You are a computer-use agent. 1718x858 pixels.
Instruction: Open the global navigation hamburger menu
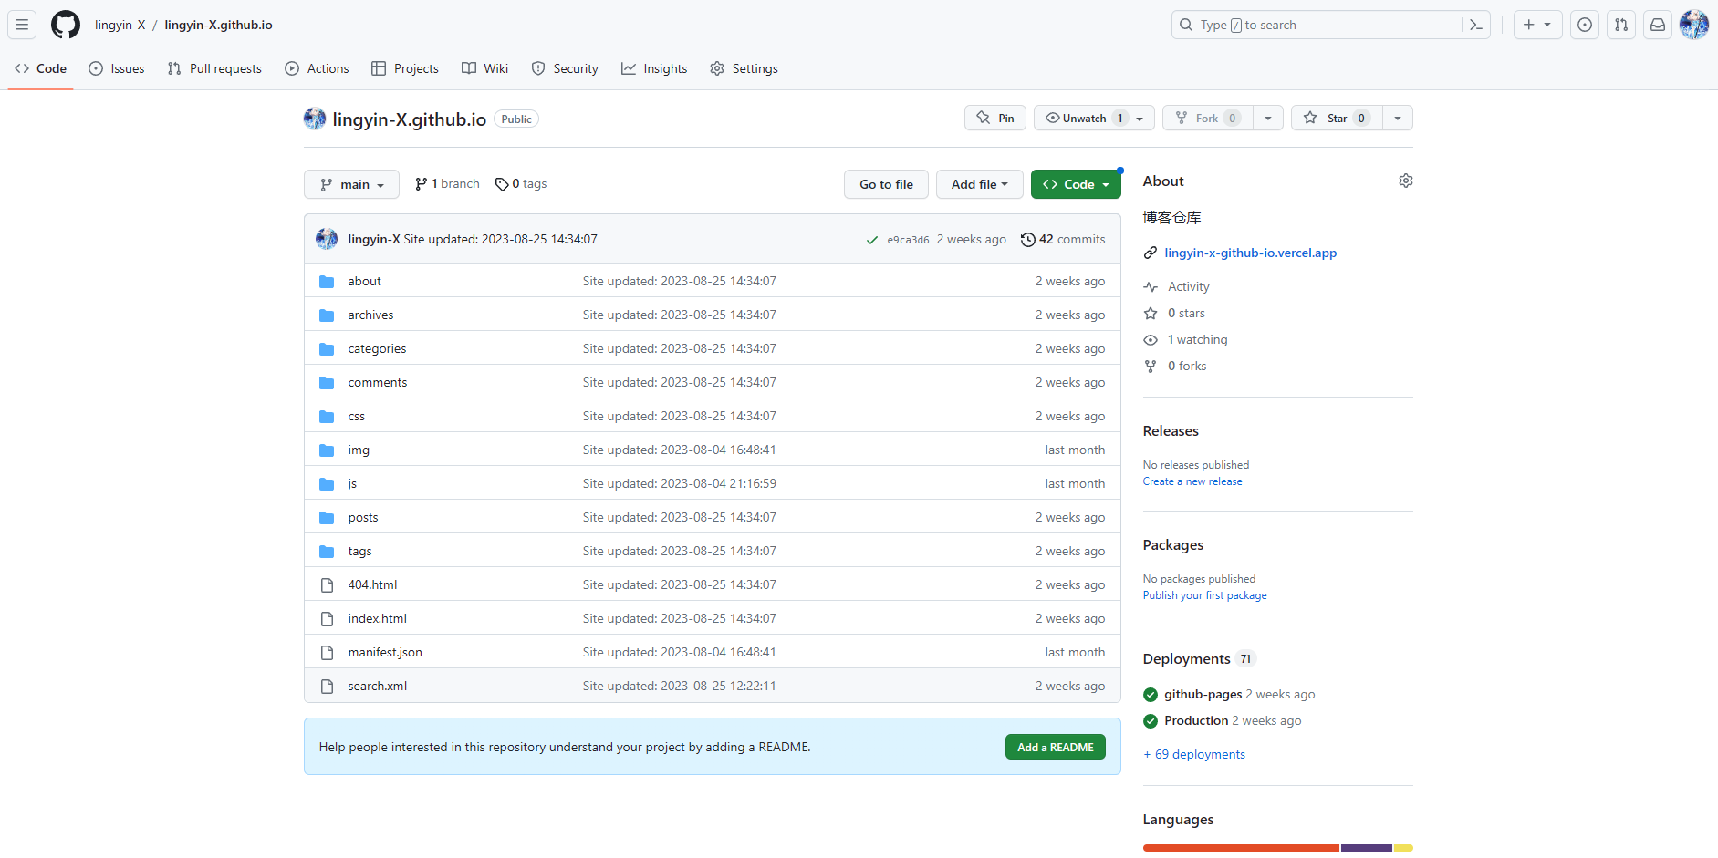(21, 25)
